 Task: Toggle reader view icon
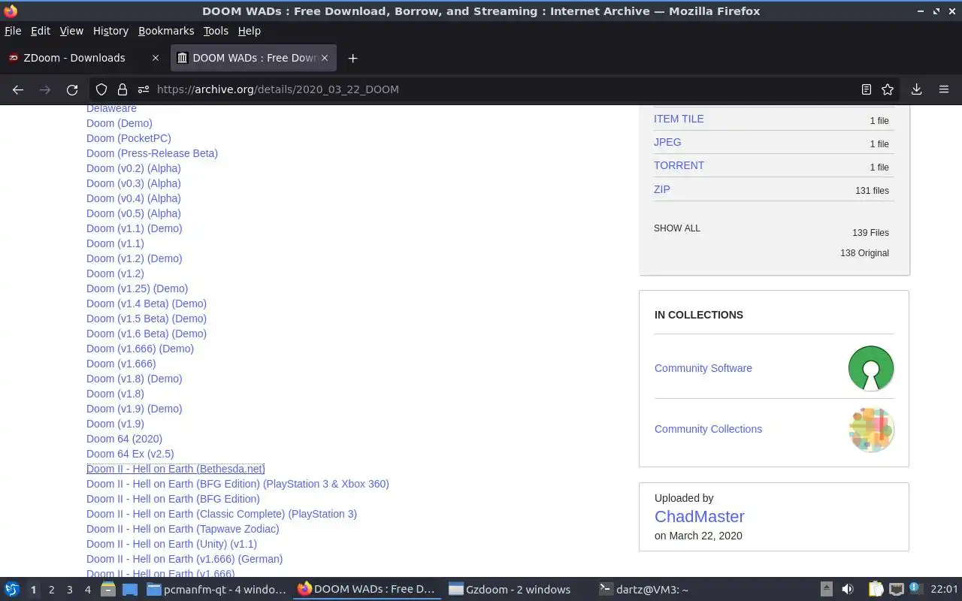click(x=866, y=89)
